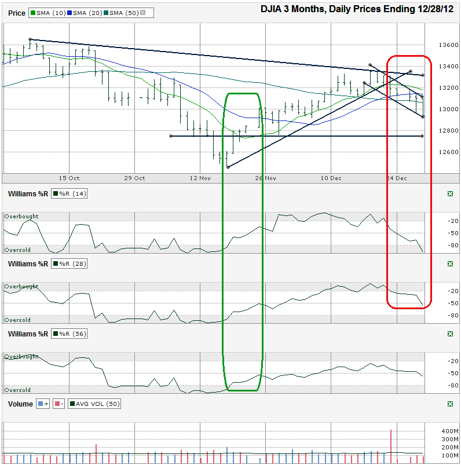The image size is (461, 465).
Task: Select the %R (28) indicator legend
Action: [x=69, y=264]
